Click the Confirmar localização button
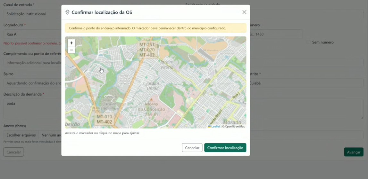Viewport: 368px width, 179px height. pyautogui.click(x=225, y=148)
